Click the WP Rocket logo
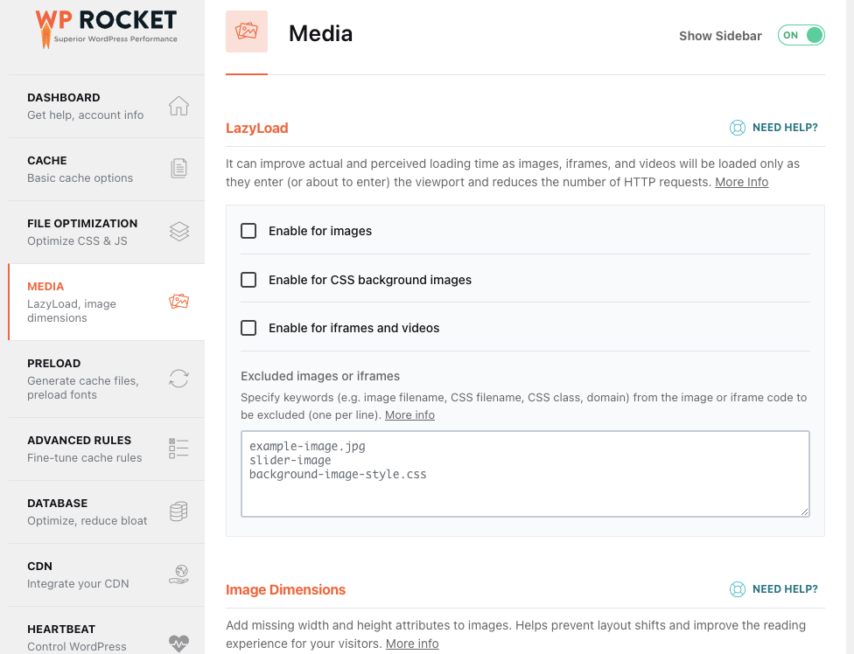Viewport: 854px width, 654px height. 106,28
